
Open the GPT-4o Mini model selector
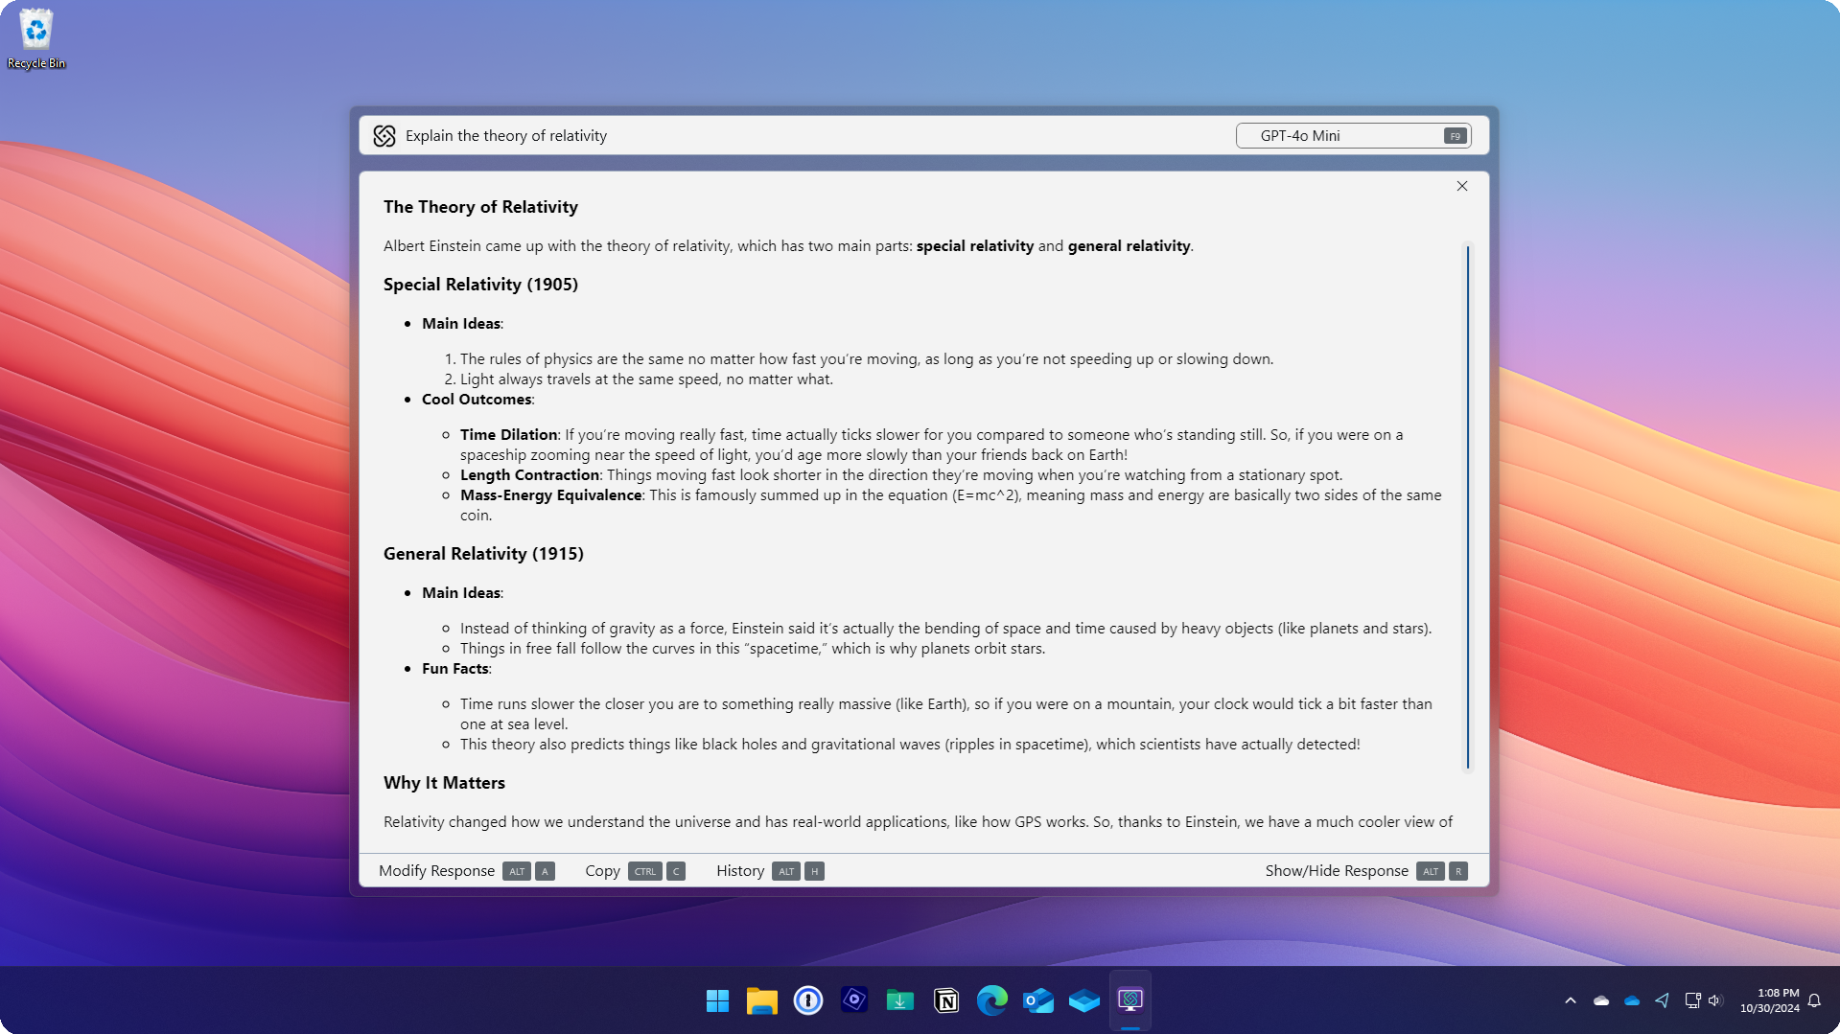(x=1353, y=136)
